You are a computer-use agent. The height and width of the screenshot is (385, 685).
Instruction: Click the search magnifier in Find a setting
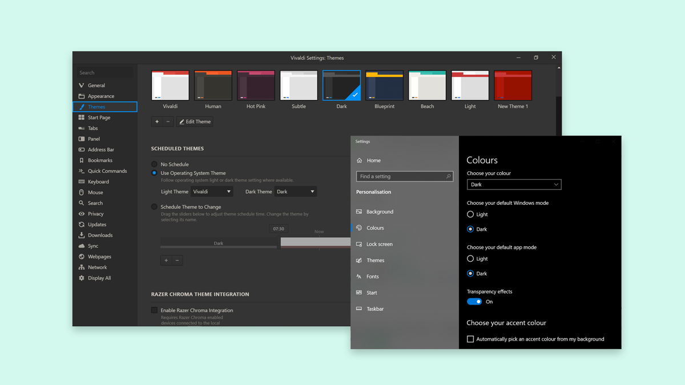pyautogui.click(x=449, y=177)
